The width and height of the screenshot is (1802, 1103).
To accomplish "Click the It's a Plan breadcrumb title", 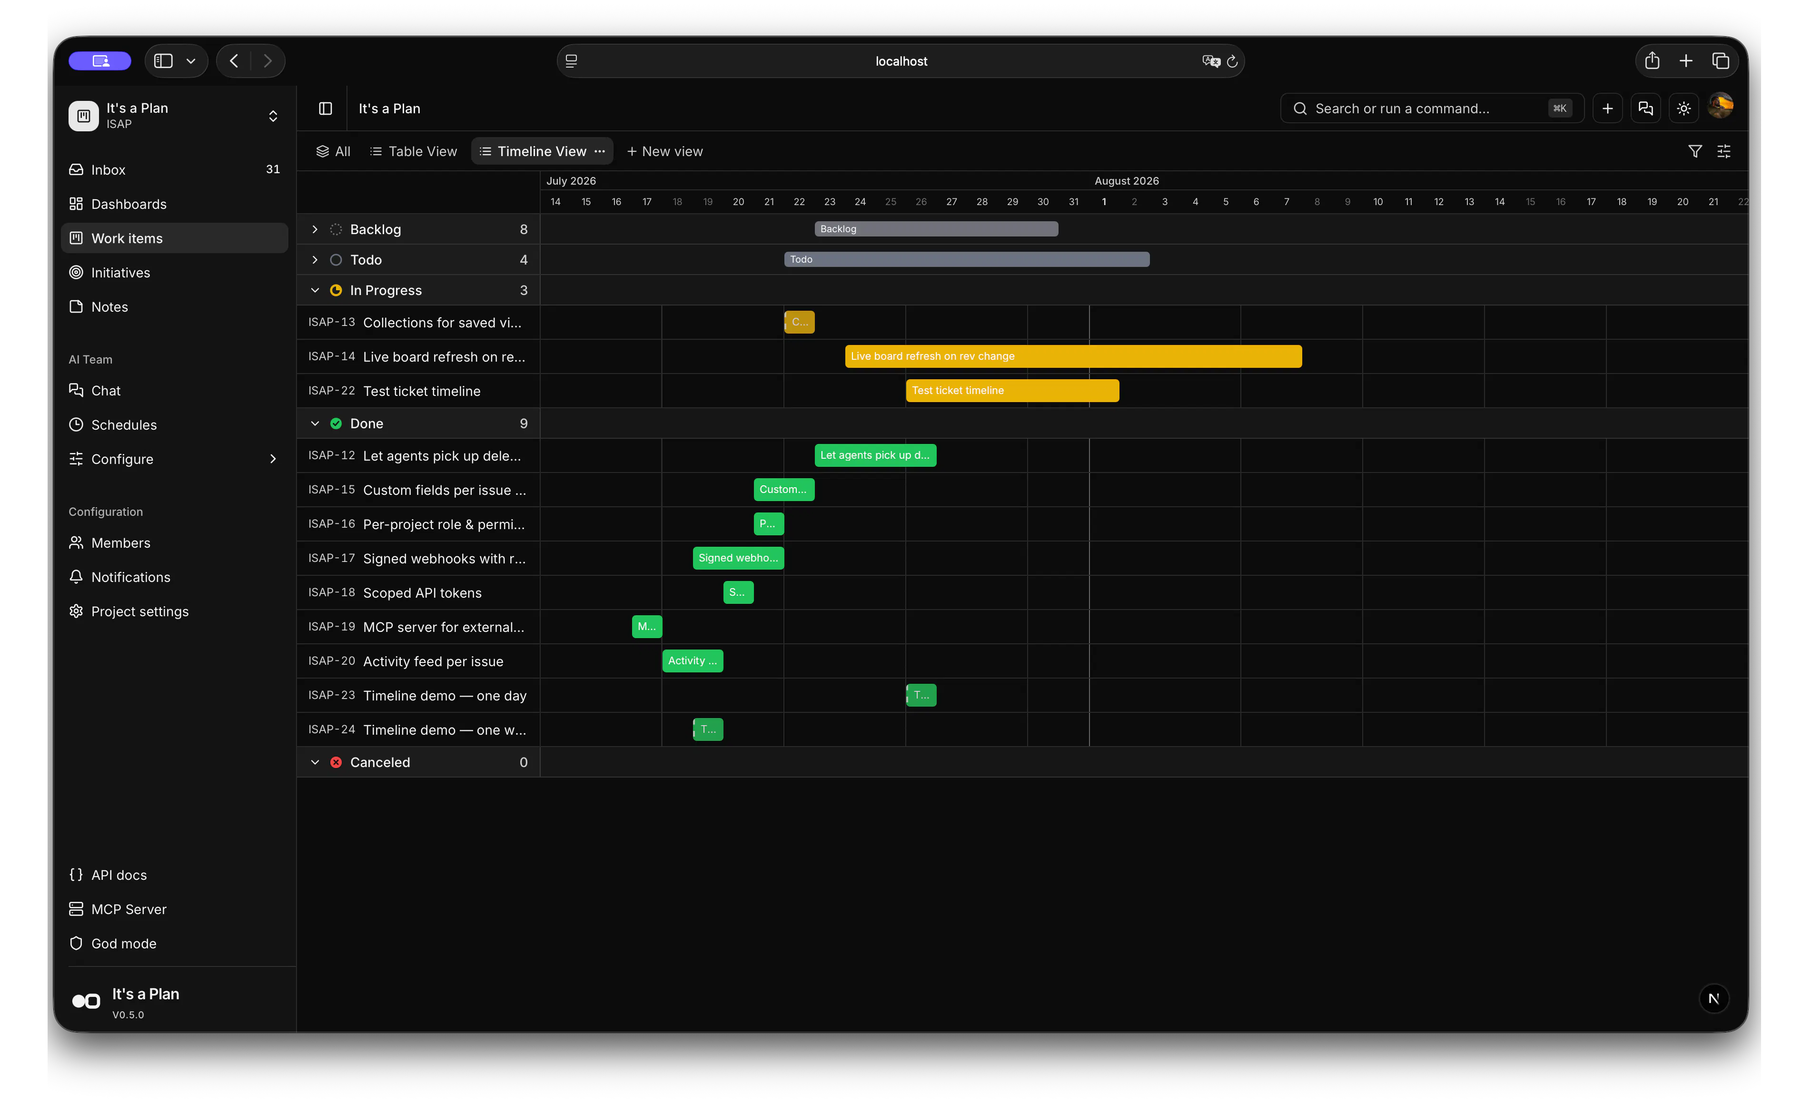I will click(389, 108).
